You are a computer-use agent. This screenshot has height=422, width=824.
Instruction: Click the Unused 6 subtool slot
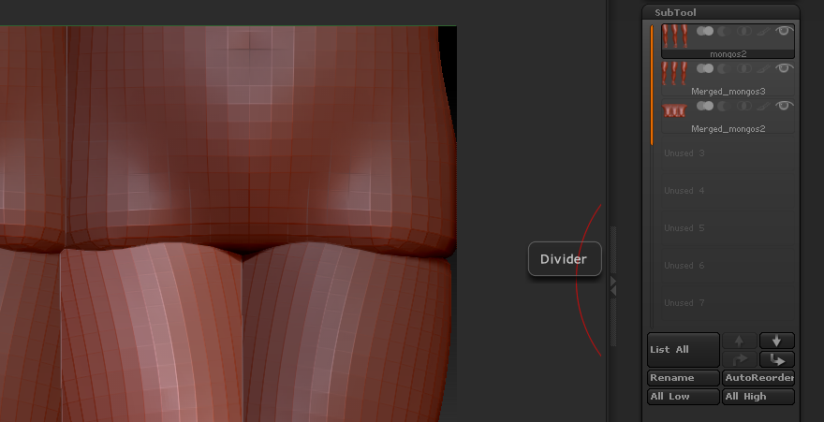click(728, 265)
